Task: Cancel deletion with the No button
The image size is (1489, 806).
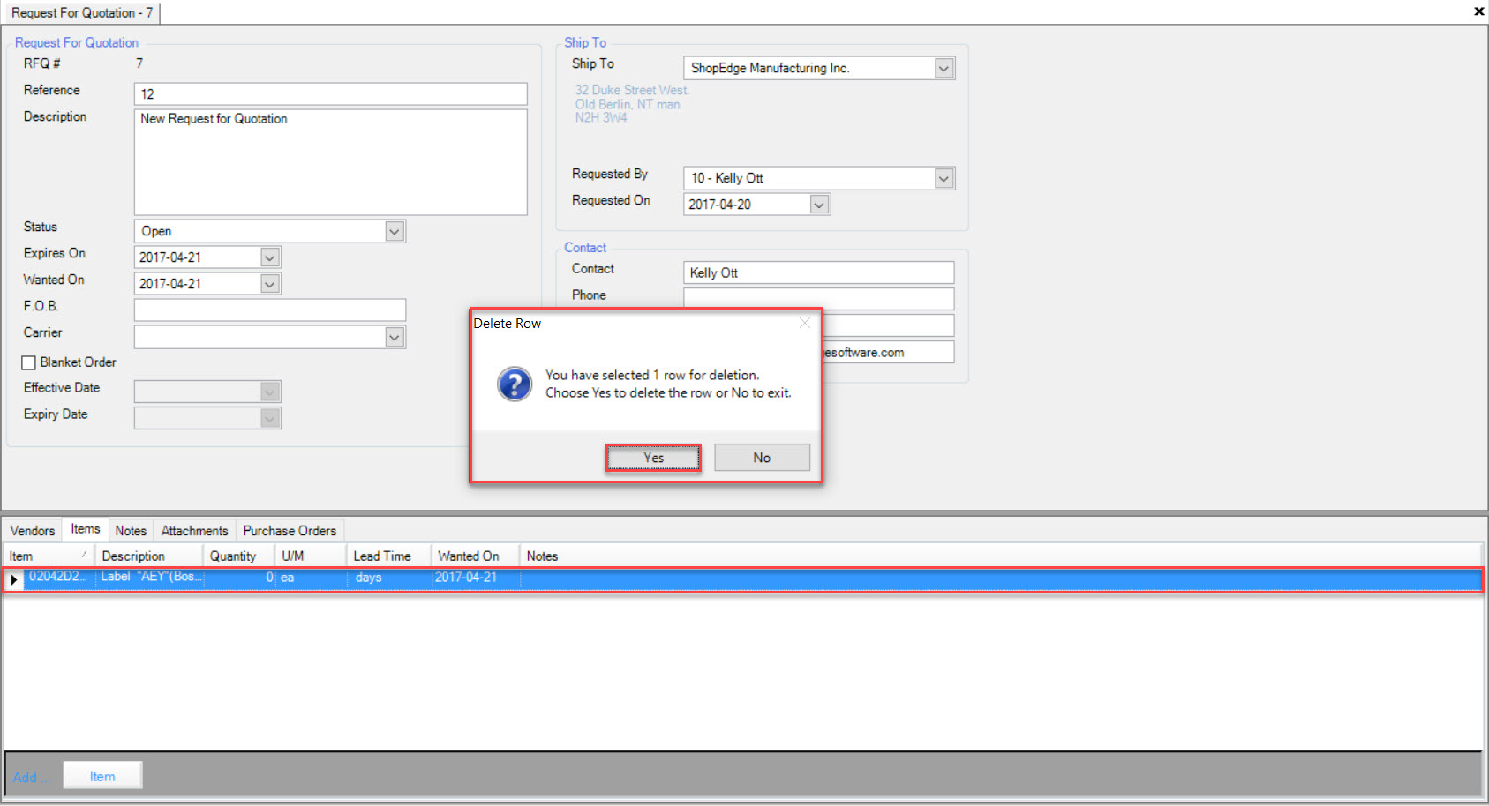Action: 762,458
